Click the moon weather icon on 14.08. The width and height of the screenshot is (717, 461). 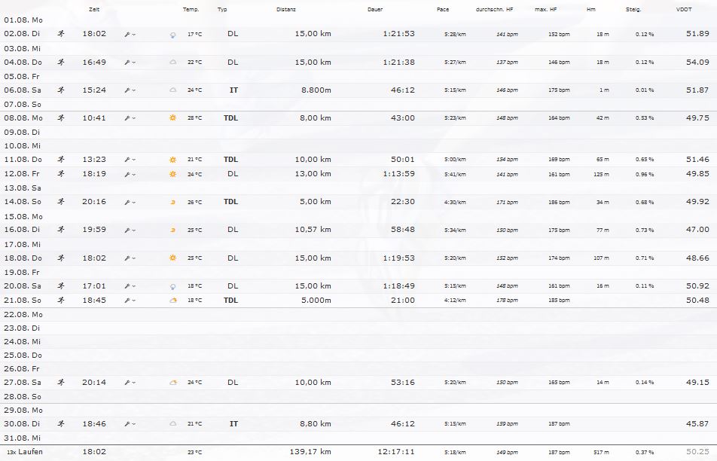pyautogui.click(x=172, y=202)
